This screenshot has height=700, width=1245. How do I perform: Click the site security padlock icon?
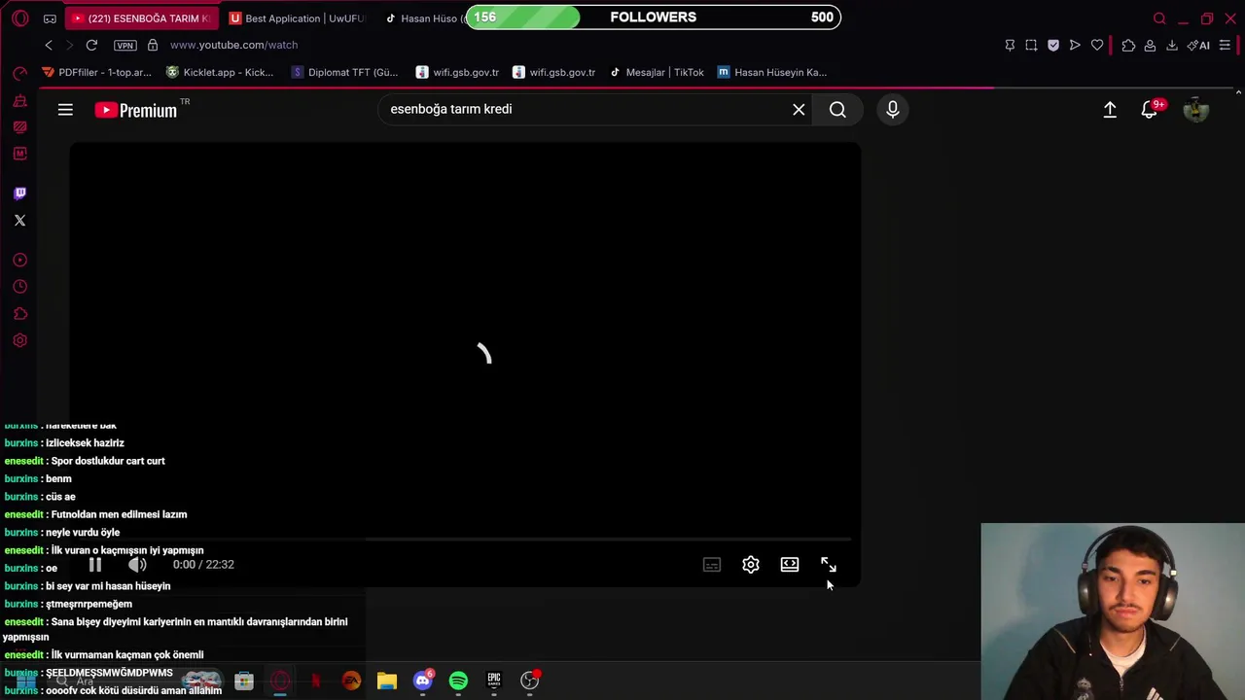pyautogui.click(x=153, y=45)
